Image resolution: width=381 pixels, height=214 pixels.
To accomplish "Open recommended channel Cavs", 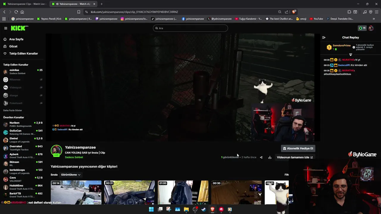I will pyautogui.click(x=23, y=179).
